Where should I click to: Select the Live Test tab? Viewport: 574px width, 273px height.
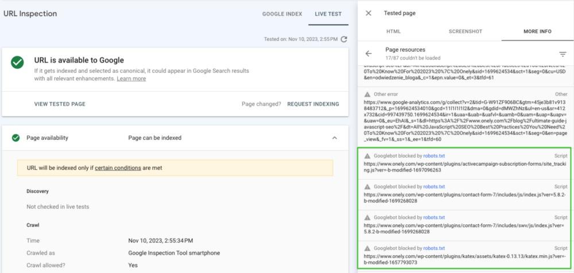(328, 14)
